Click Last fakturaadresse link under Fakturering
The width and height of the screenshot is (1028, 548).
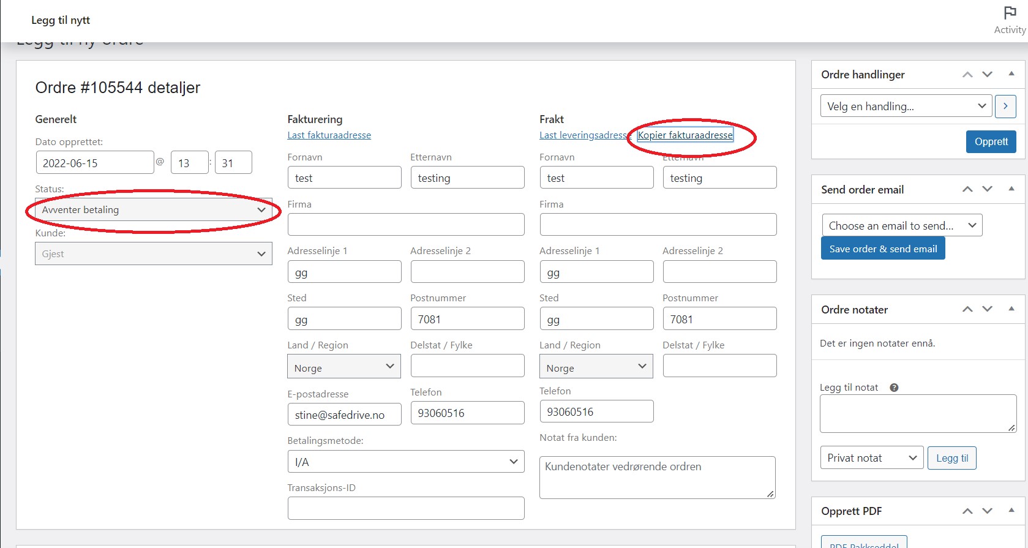(329, 135)
